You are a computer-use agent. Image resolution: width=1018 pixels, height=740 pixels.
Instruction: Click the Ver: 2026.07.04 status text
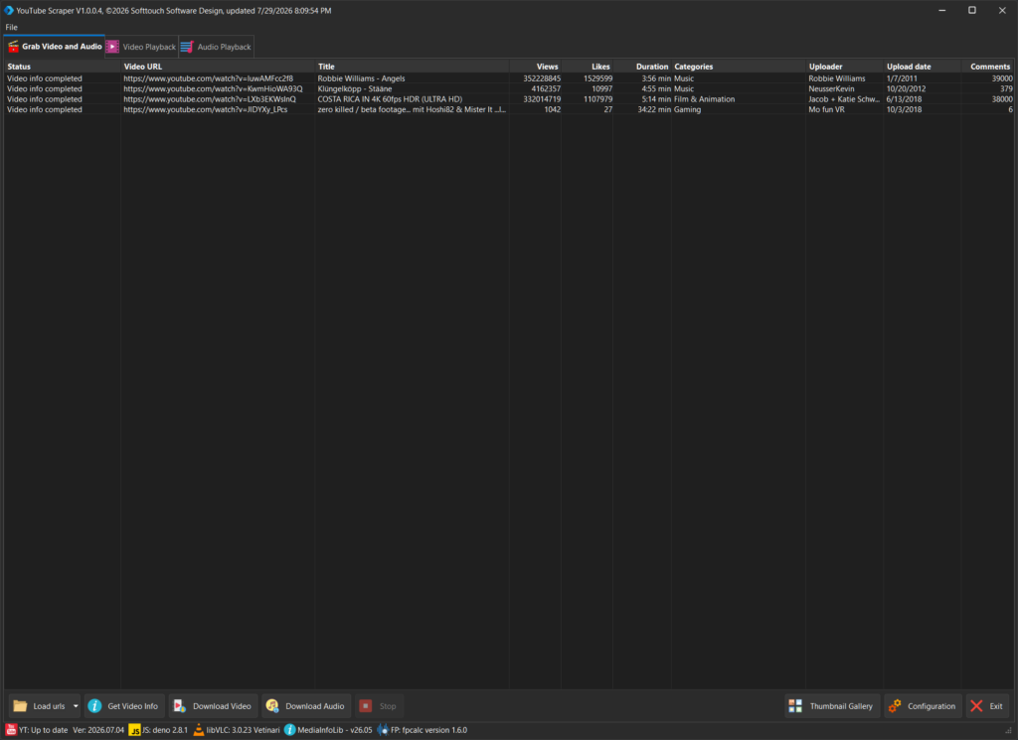click(98, 730)
